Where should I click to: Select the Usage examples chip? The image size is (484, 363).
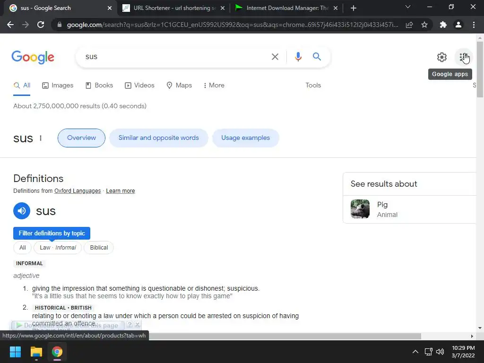245,138
